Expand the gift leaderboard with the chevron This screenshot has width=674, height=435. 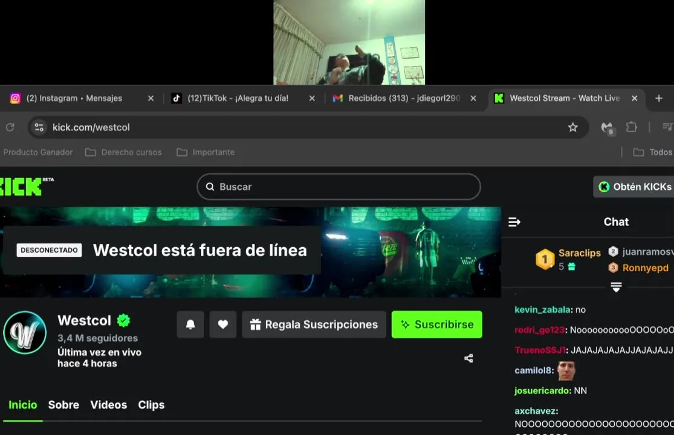click(x=616, y=287)
